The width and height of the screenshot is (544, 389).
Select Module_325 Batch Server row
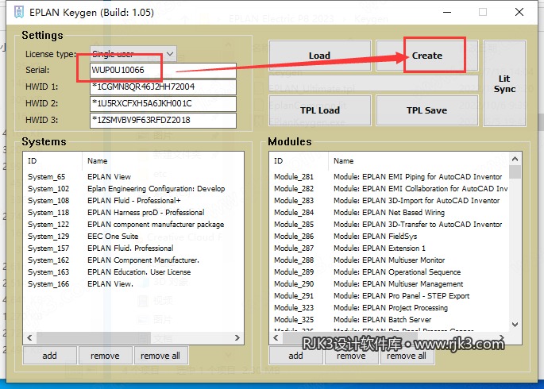[x=389, y=319]
